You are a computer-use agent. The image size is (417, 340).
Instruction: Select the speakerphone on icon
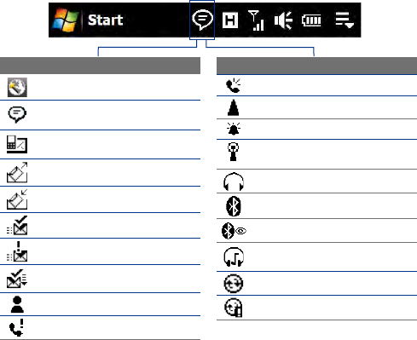click(x=233, y=85)
